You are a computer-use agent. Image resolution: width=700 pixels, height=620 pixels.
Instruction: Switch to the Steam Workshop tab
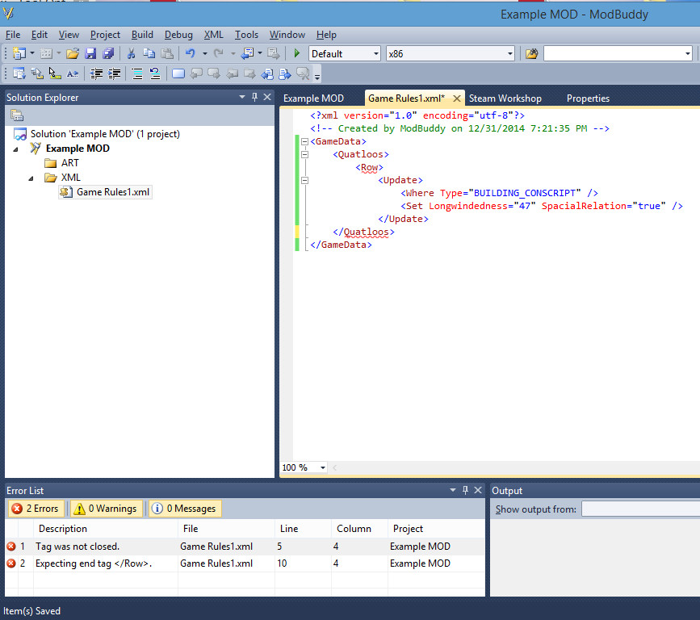pyautogui.click(x=505, y=98)
